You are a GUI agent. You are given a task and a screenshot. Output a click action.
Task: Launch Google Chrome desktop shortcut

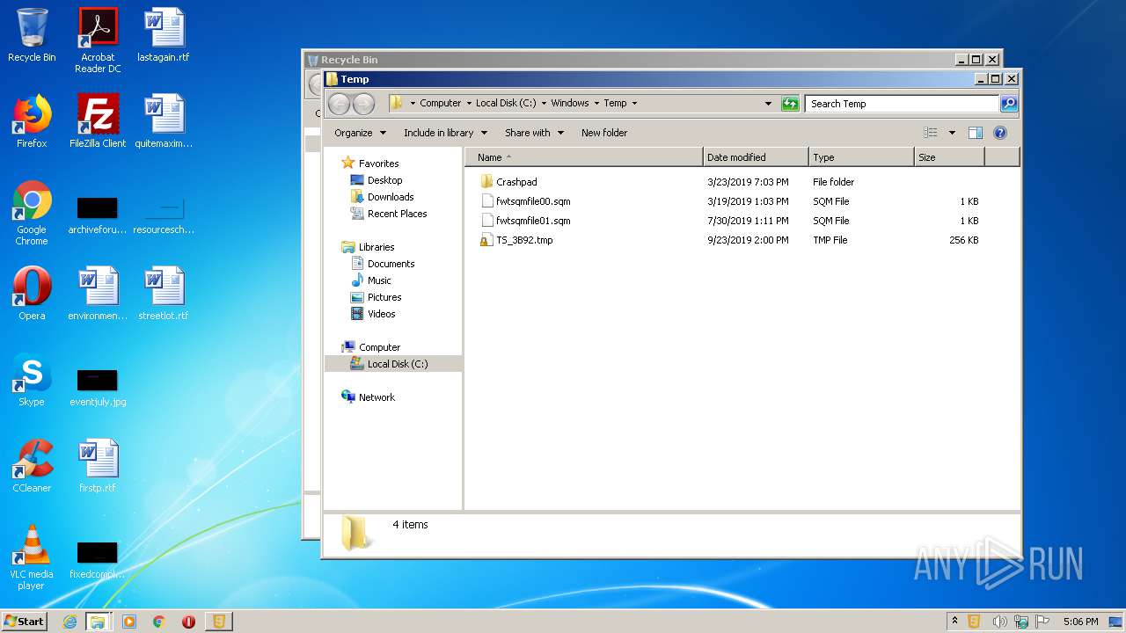32,213
